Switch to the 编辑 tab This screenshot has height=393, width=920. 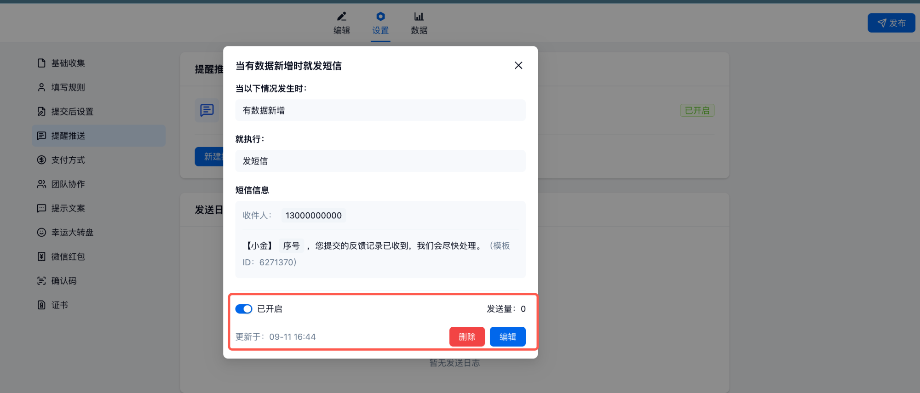tap(341, 23)
